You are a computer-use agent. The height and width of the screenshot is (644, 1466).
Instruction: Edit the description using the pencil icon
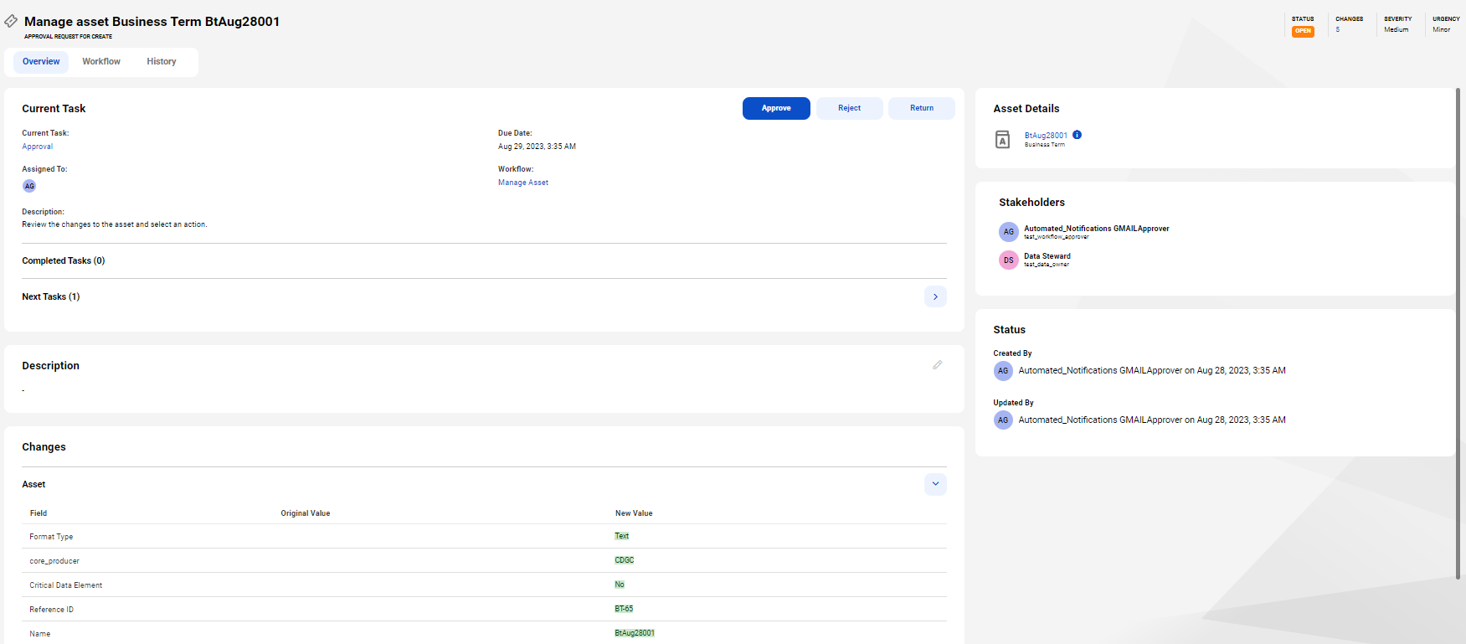[x=937, y=365]
